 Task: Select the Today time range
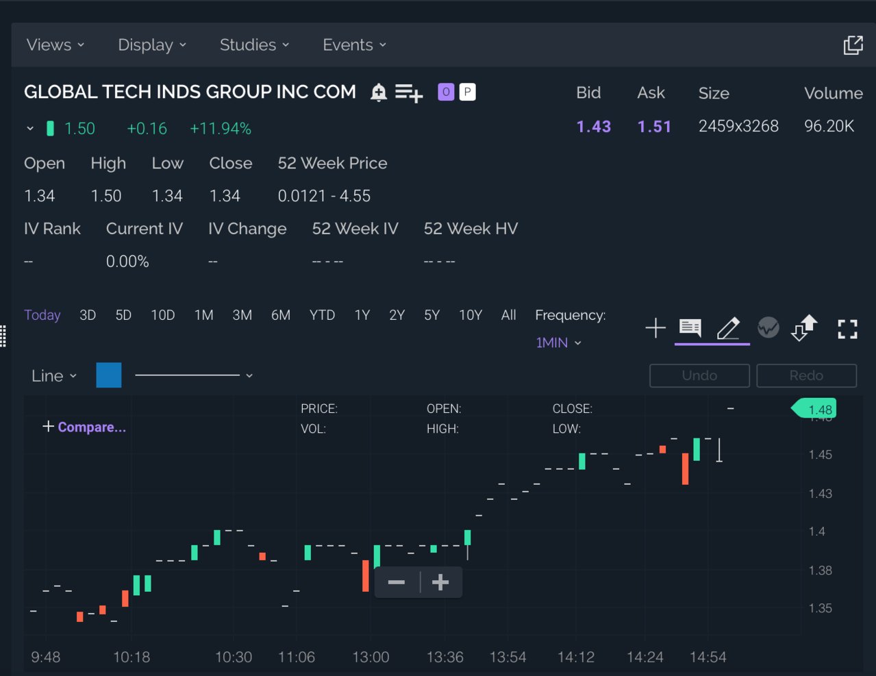[42, 315]
